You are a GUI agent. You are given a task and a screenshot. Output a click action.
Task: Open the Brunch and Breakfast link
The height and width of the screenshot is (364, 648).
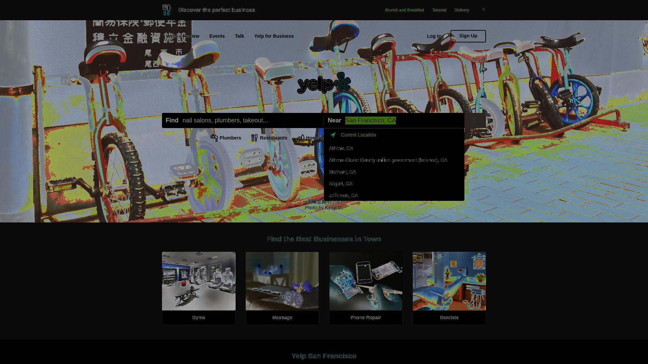point(404,10)
